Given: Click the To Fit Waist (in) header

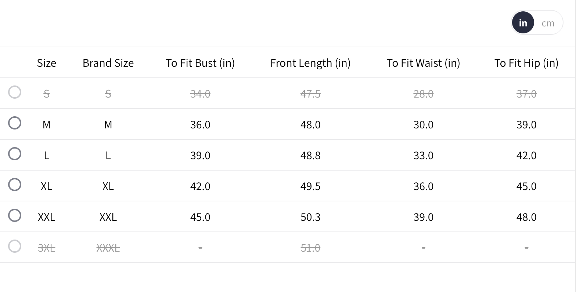Looking at the screenshot, I should pos(423,63).
